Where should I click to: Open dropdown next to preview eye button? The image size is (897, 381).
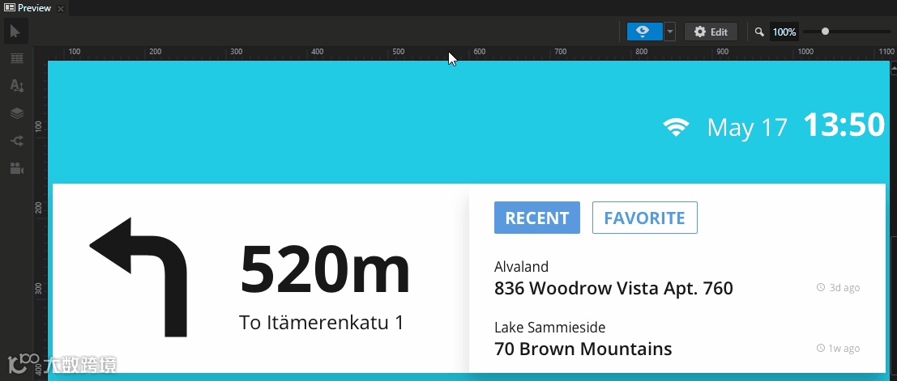(x=669, y=32)
